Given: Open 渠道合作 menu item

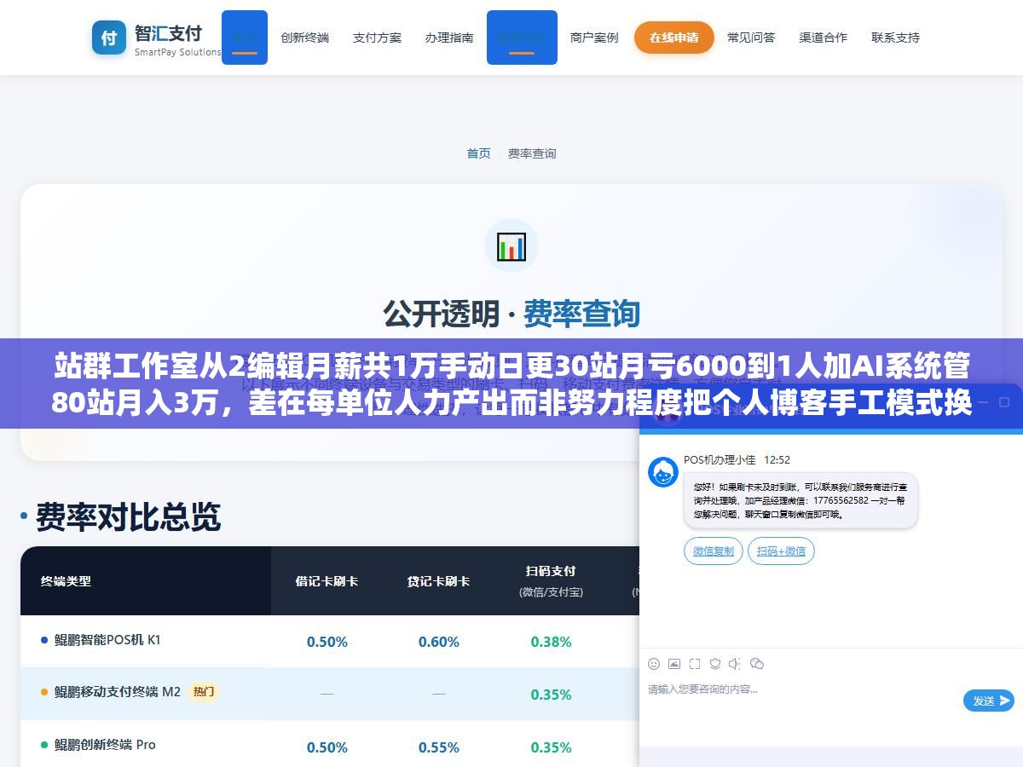Looking at the screenshot, I should (824, 37).
